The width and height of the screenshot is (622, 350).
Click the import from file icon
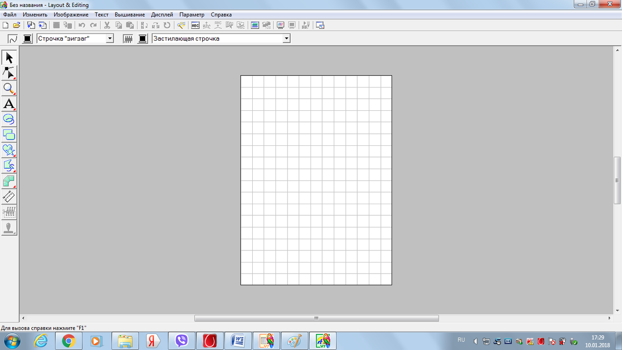(x=31, y=25)
